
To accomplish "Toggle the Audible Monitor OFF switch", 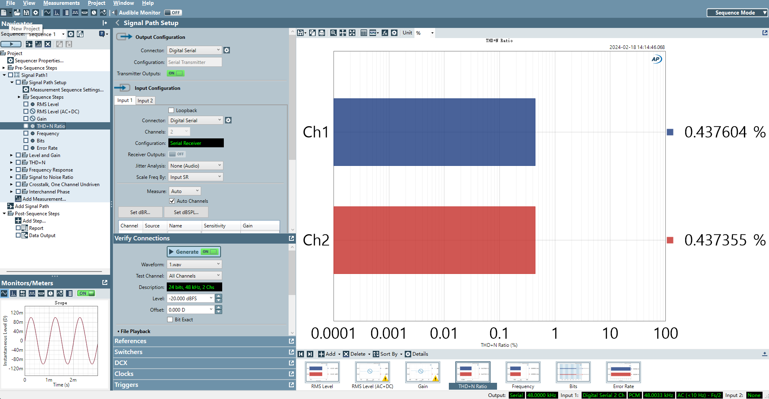I will (x=173, y=13).
